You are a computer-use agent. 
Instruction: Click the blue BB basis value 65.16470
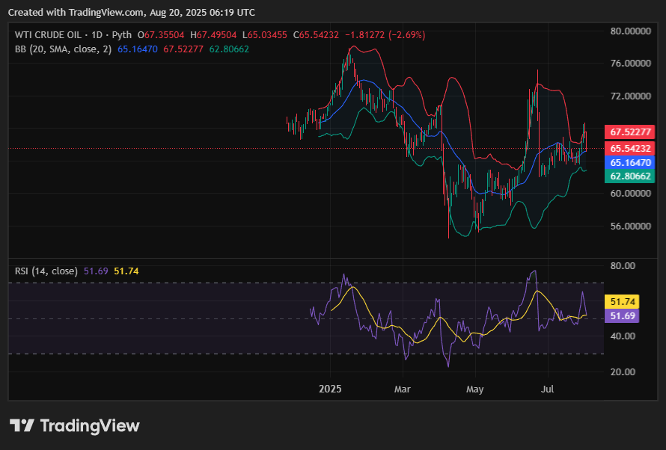[138, 49]
